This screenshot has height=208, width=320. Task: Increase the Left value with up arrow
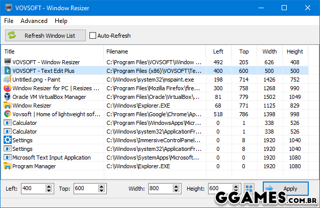click(x=49, y=187)
